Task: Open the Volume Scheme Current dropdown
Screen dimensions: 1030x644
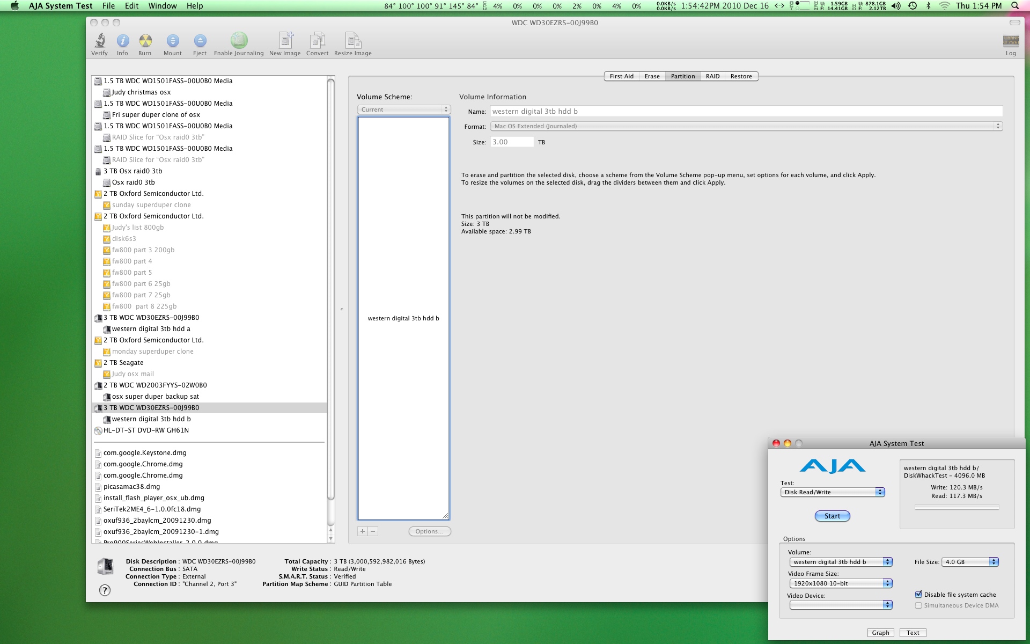Action: pyautogui.click(x=404, y=109)
